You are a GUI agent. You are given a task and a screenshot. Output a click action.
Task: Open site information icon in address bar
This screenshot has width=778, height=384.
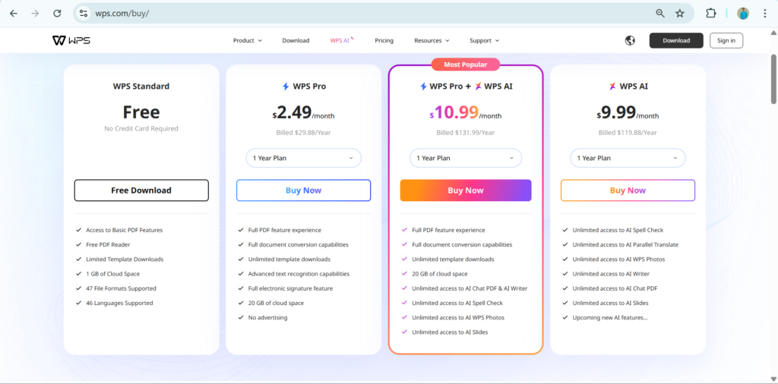[x=84, y=14]
